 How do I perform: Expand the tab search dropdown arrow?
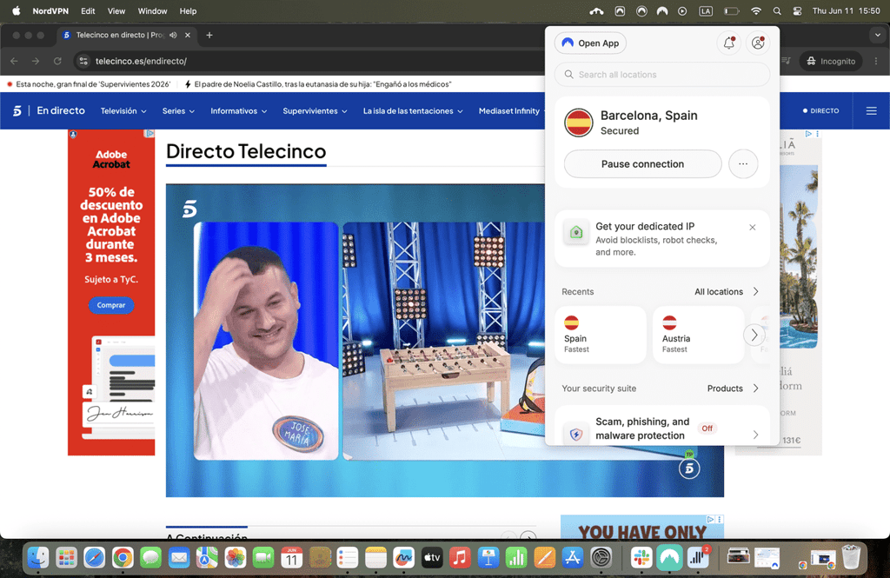[x=878, y=36]
